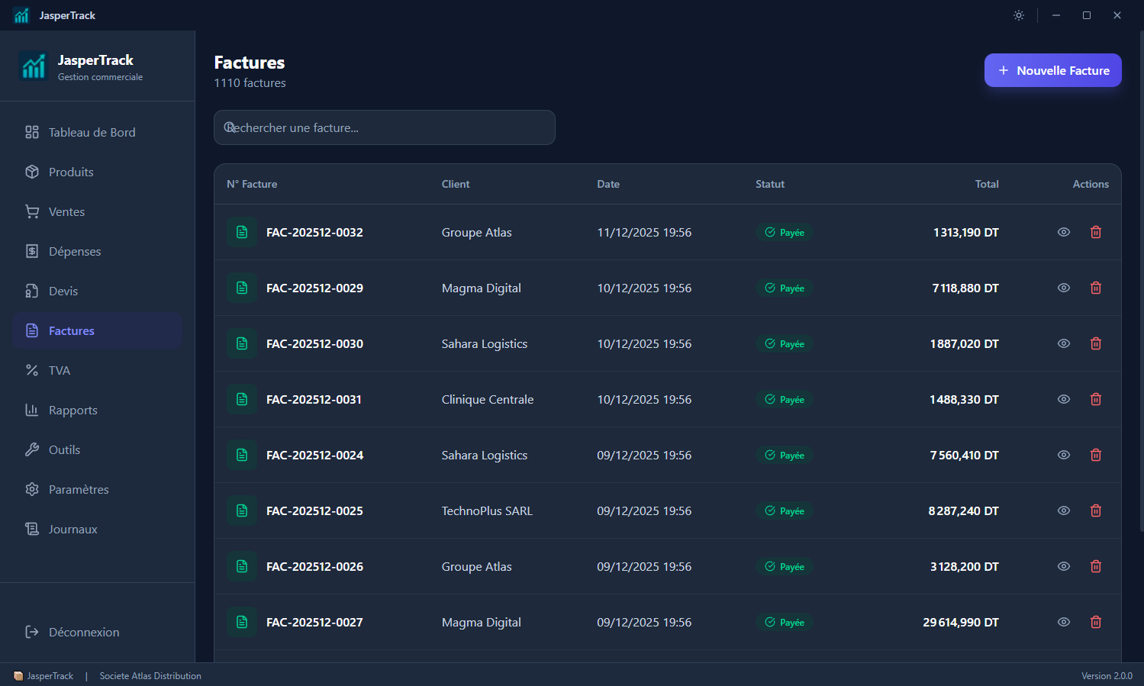Delete invoice FAC-202512-0026 trash icon
This screenshot has height=686, width=1144.
coord(1096,566)
